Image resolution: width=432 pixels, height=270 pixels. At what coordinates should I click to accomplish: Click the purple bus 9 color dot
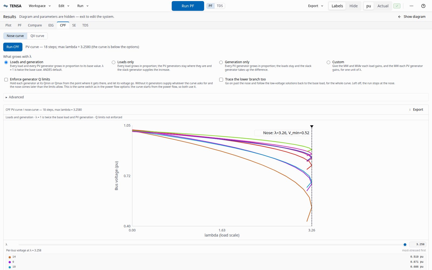10,262
